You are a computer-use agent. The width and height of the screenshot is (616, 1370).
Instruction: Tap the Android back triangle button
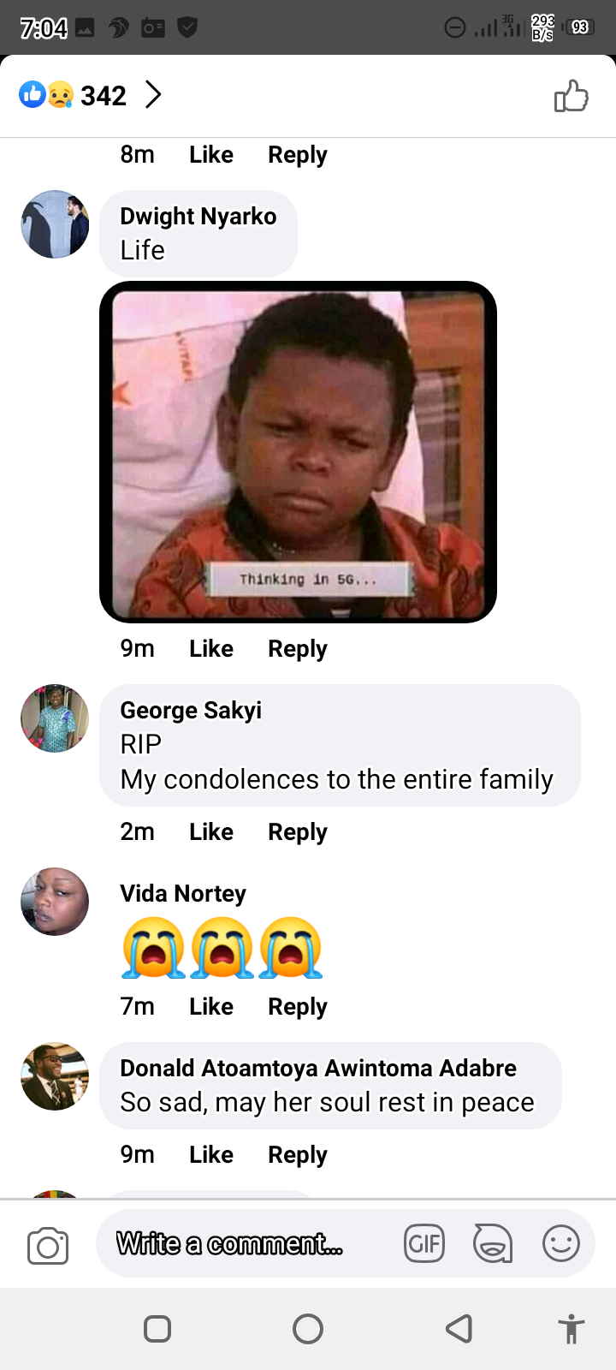click(x=459, y=1329)
